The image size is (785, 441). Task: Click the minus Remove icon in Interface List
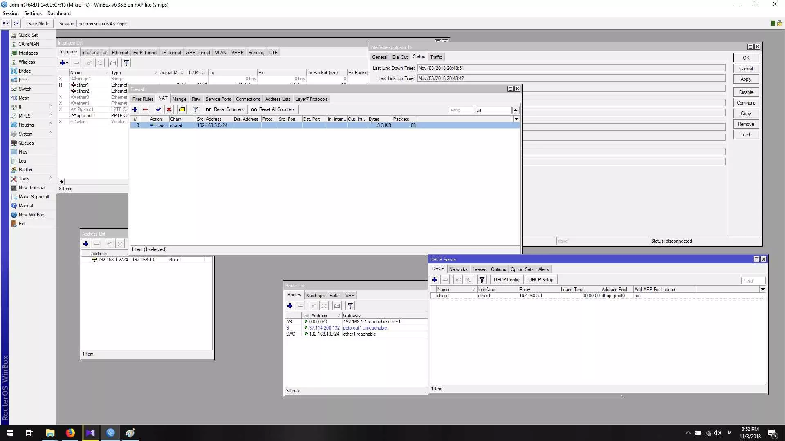76,63
